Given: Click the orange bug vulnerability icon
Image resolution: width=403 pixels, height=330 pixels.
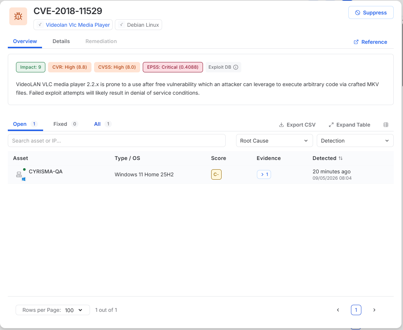Looking at the screenshot, I should 18,16.
